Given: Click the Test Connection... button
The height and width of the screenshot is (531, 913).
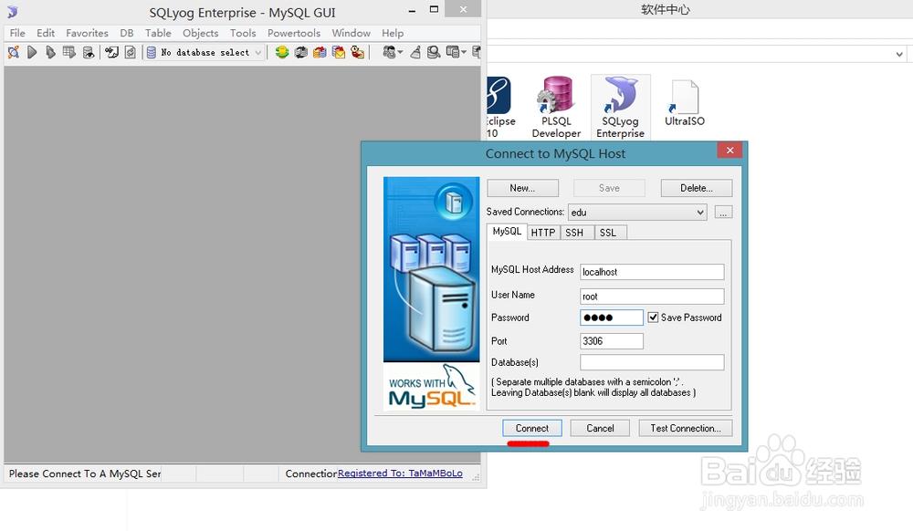Looking at the screenshot, I should pos(686,428).
